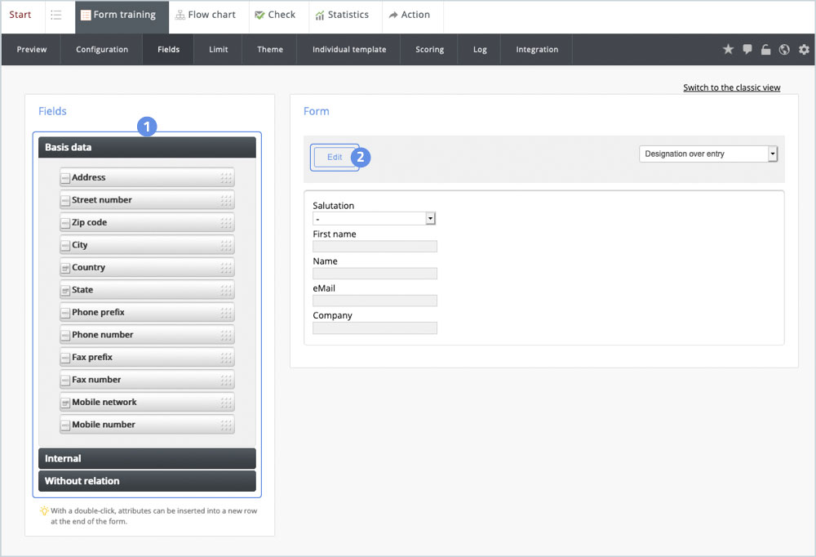
Task: Open comments via speech bubble icon
Action: 747,50
